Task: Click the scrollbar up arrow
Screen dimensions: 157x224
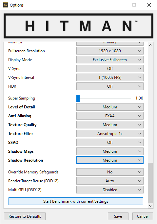Action: (x=150, y=45)
